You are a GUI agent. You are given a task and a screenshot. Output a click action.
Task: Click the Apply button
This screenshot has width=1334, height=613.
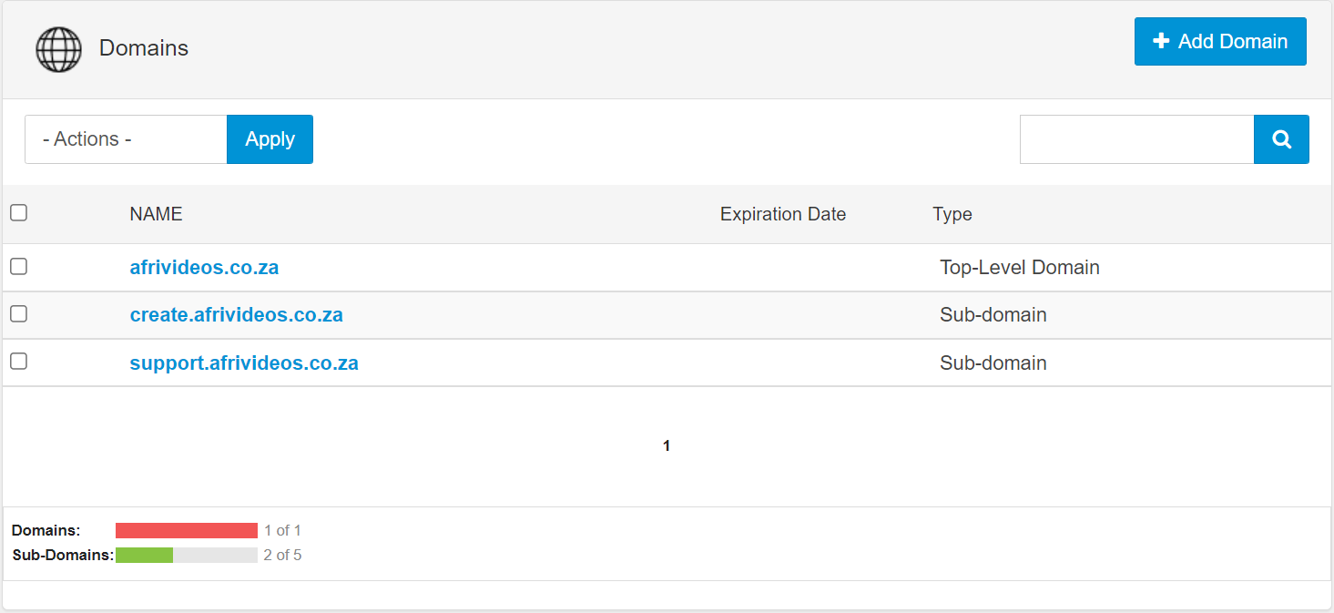[270, 139]
